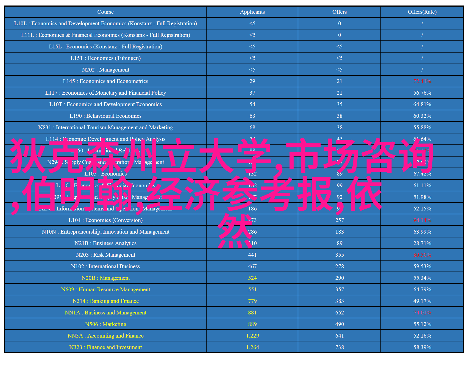Image resolution: width=470 pixels, height=378 pixels.
Task: Click applicants value 37
Action: click(x=252, y=93)
